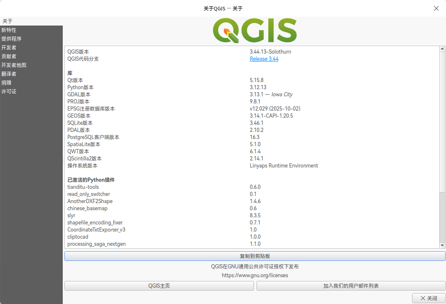Click the https://www.gnu.org/licenses text
446x304 pixels.
(x=255, y=275)
